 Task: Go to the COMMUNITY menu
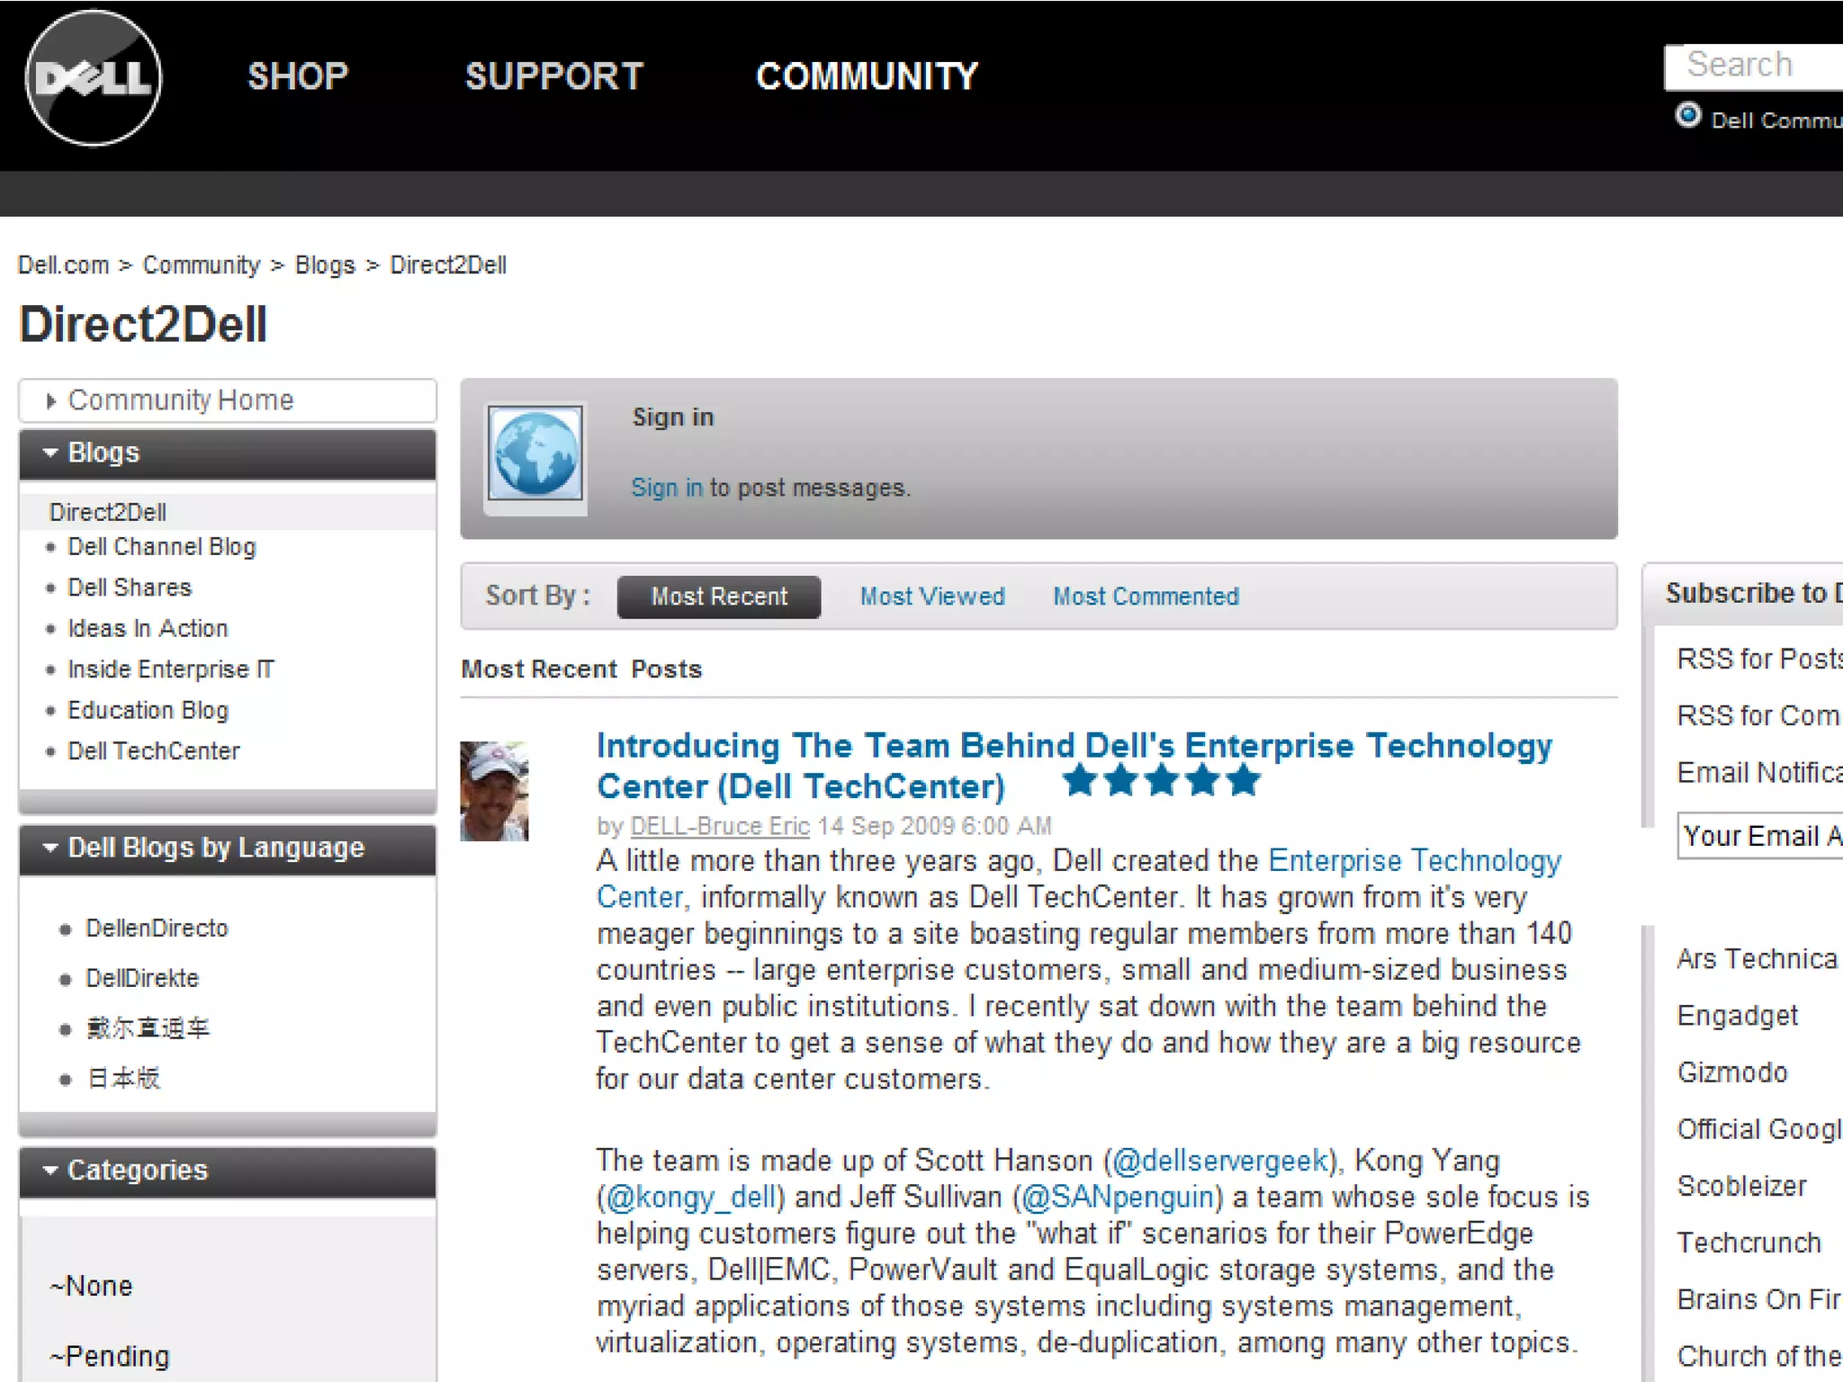click(867, 76)
